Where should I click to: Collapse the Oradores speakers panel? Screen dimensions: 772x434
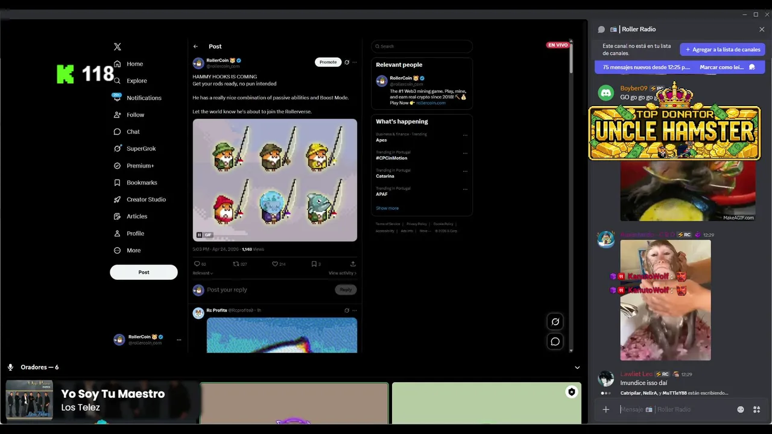point(577,368)
